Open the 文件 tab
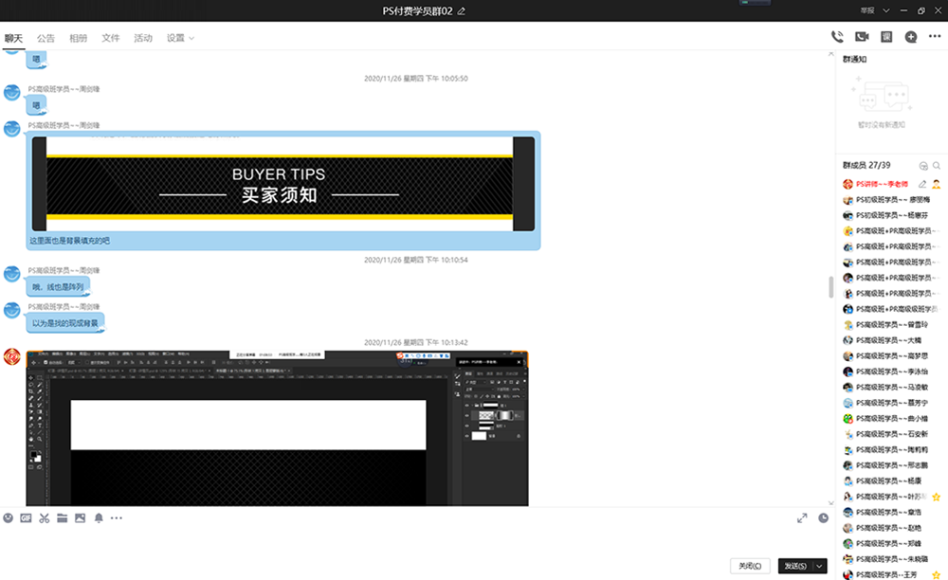Screen dimensions: 948x580 point(111,38)
